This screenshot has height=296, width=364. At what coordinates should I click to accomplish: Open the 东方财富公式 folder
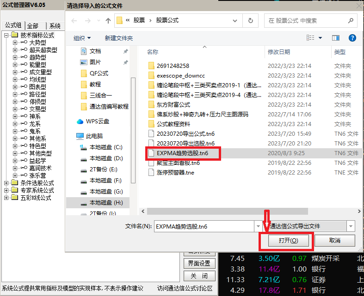173,104
